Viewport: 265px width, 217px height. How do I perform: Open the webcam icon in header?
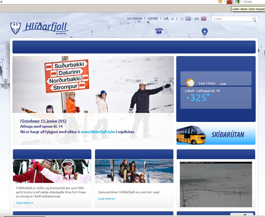tap(205, 31)
